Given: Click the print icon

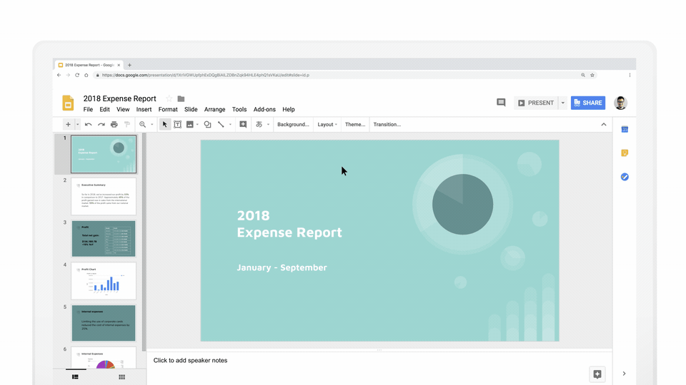Looking at the screenshot, I should (x=114, y=124).
